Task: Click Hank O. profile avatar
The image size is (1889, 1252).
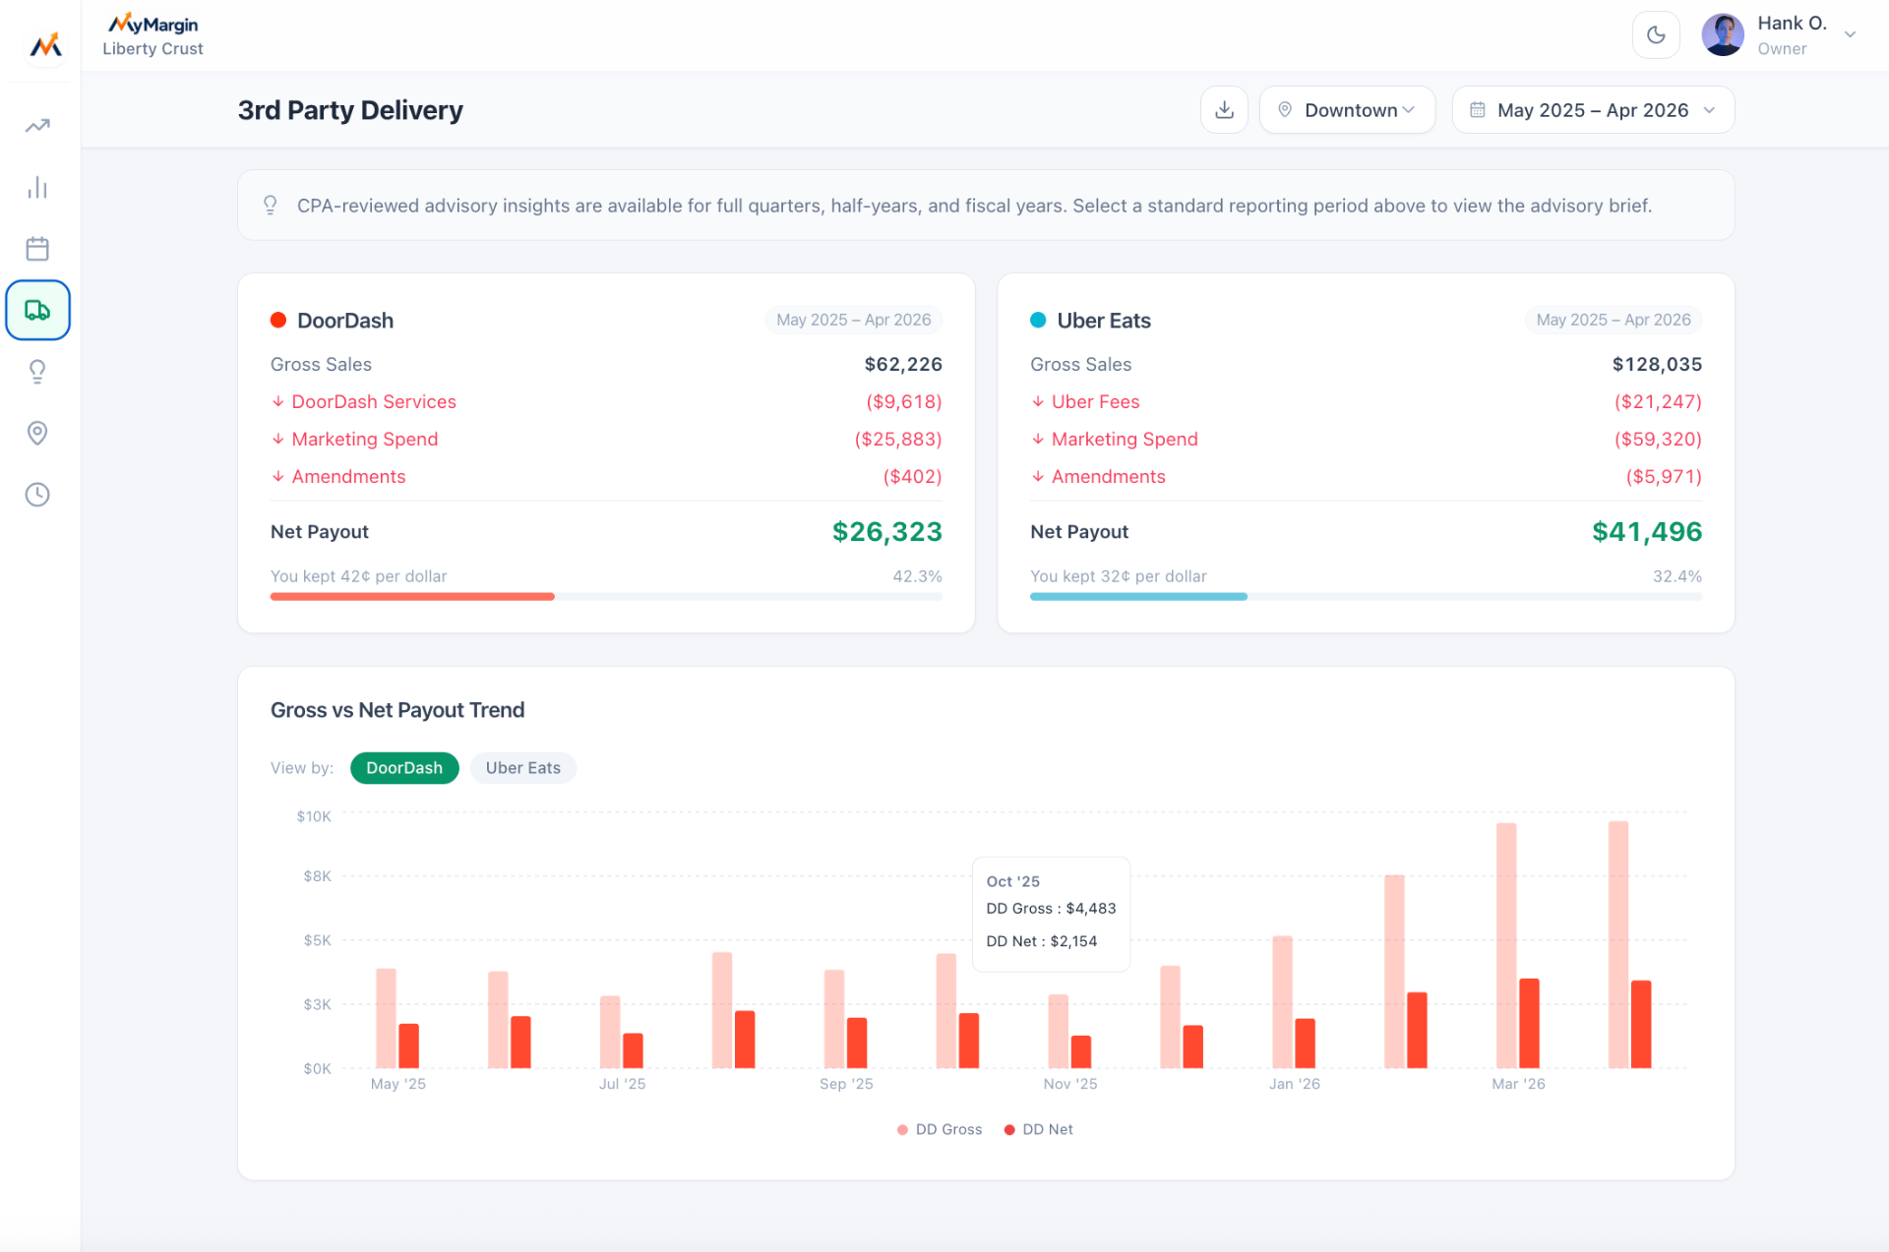Action: tap(1723, 35)
